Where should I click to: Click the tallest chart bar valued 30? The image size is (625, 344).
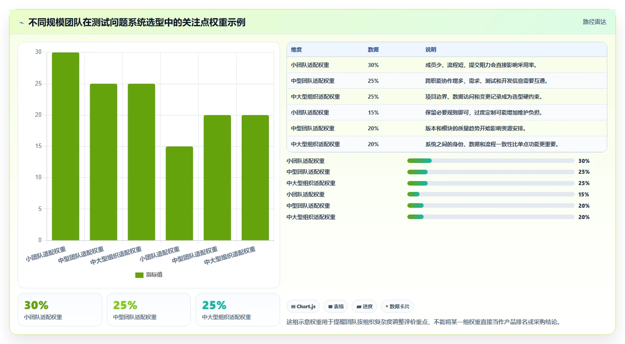pyautogui.click(x=66, y=146)
